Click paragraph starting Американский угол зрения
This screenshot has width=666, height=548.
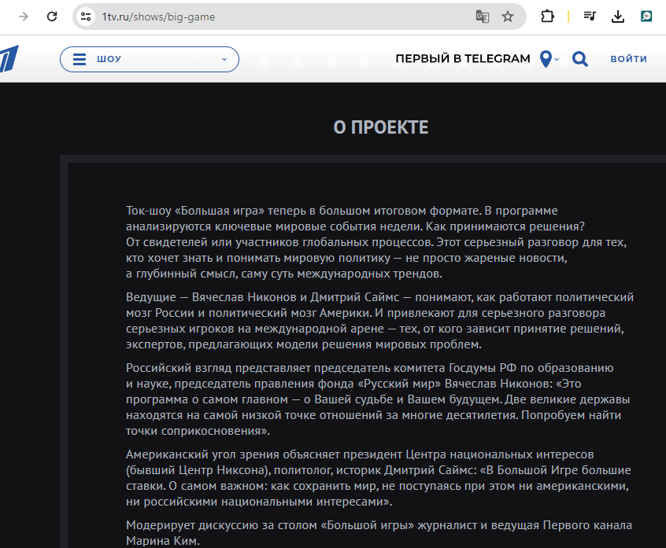[x=379, y=478]
